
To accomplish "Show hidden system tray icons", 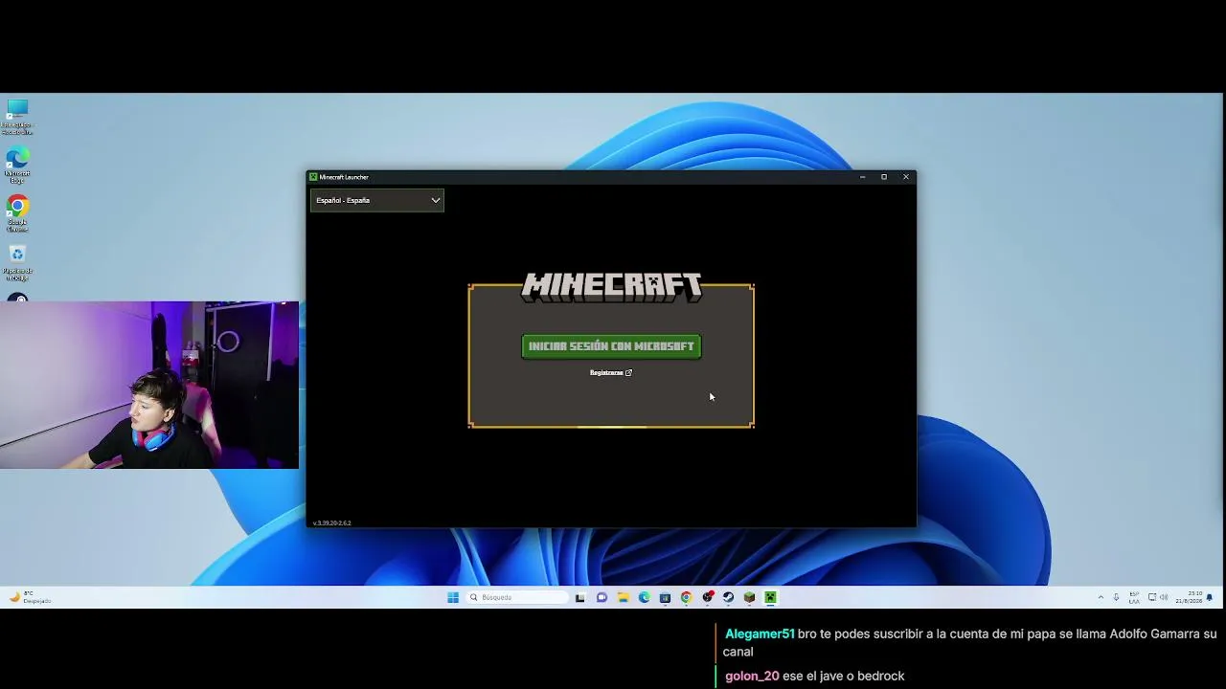I will 1101,597.
